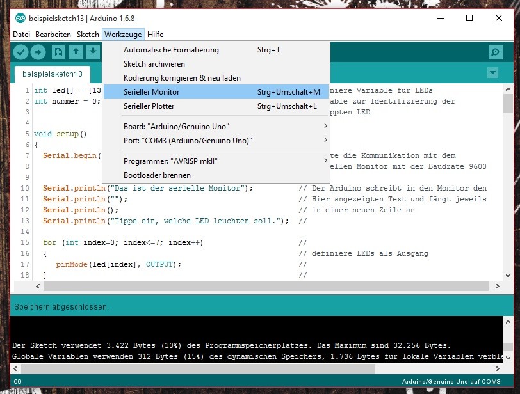Launch Serieller Plotter menu entry
The image size is (520, 394).
[216, 106]
